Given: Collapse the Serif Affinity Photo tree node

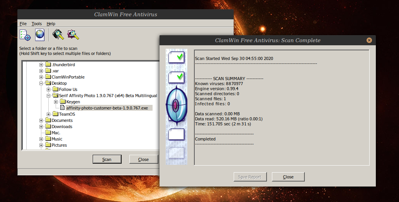Looking at the screenshot, I should (x=48, y=96).
